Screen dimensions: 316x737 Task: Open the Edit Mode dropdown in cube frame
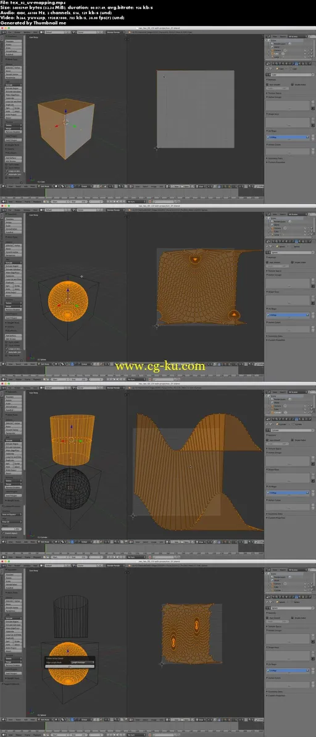point(45,186)
